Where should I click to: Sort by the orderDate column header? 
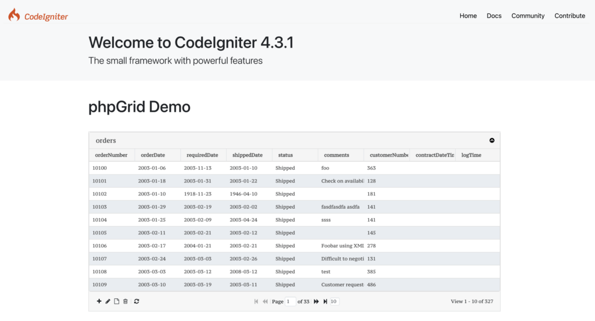157,155
